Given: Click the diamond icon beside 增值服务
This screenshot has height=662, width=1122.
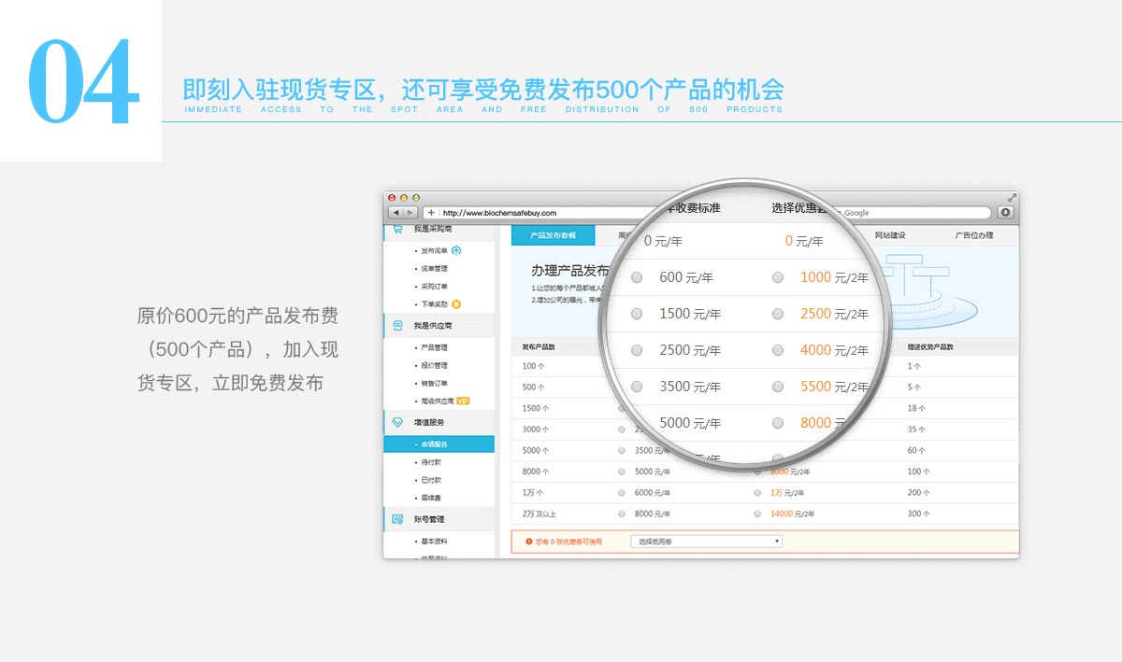Looking at the screenshot, I should (397, 422).
